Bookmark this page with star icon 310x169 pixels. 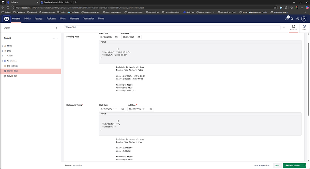(275, 8)
